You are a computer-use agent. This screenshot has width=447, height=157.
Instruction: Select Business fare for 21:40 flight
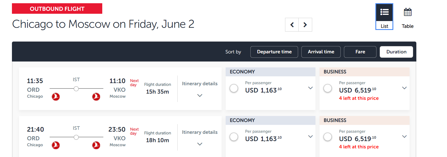(x=328, y=137)
